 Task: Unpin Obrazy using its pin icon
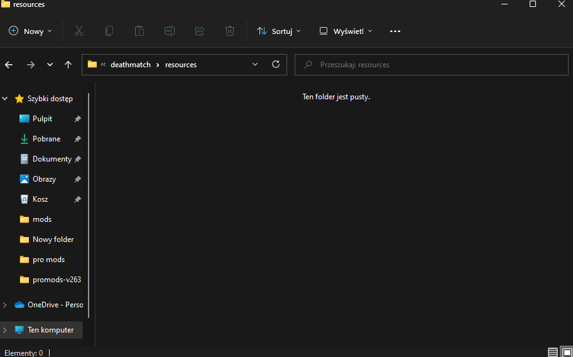[77, 179]
